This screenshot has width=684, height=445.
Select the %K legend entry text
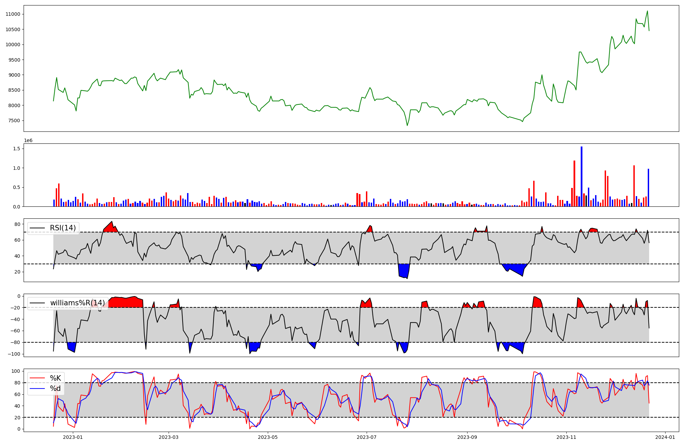click(x=55, y=378)
